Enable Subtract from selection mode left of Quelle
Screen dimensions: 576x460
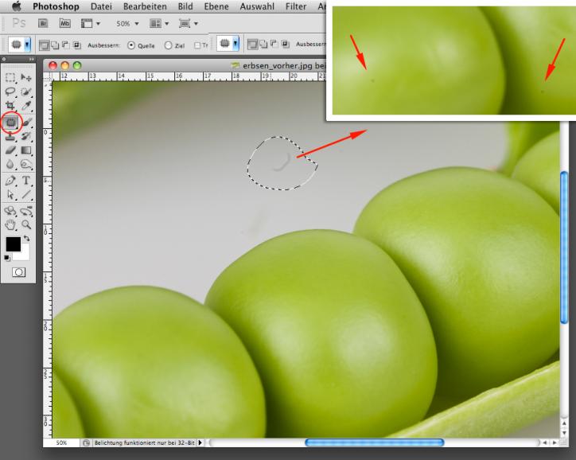66,45
